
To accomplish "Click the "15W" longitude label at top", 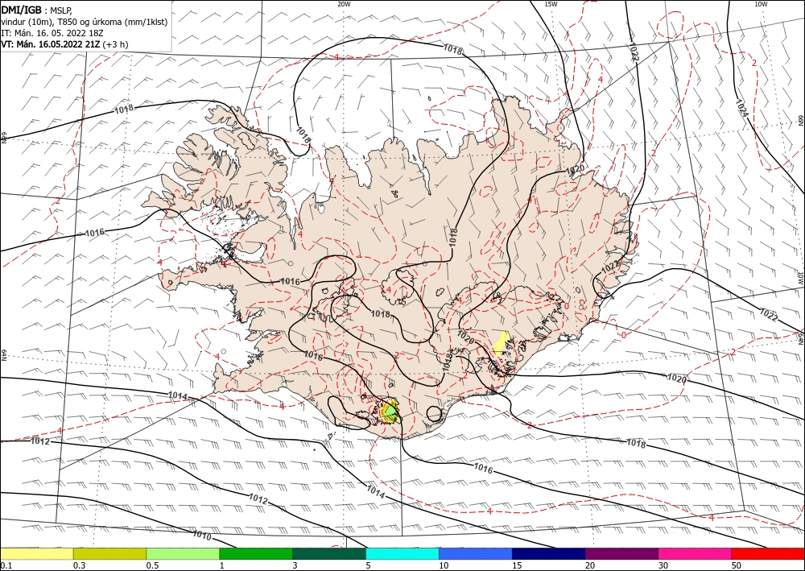I will 551,4.
